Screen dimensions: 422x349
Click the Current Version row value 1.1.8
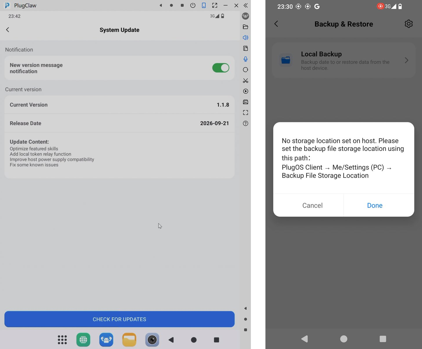tap(223, 105)
